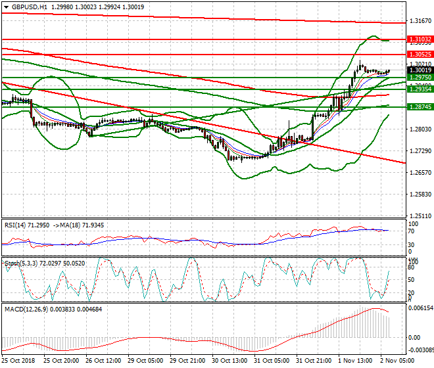This screenshot has width=434, height=368.
Task: Open the GBPUSD,H1 chart title dropdown arrow
Action: [x=6, y=7]
